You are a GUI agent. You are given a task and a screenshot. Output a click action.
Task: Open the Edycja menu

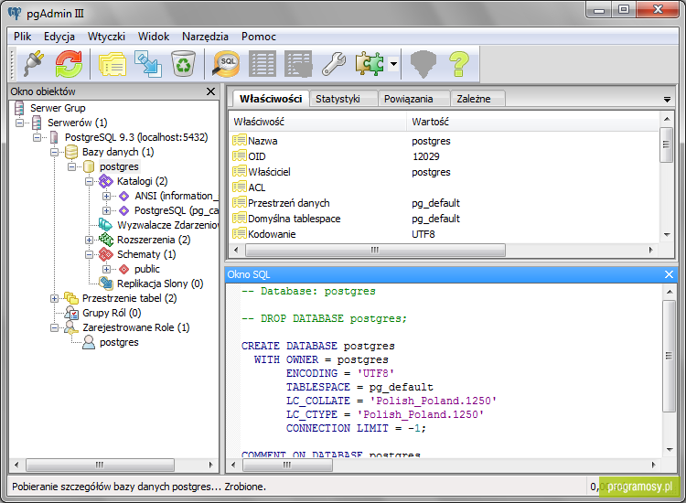(59, 37)
